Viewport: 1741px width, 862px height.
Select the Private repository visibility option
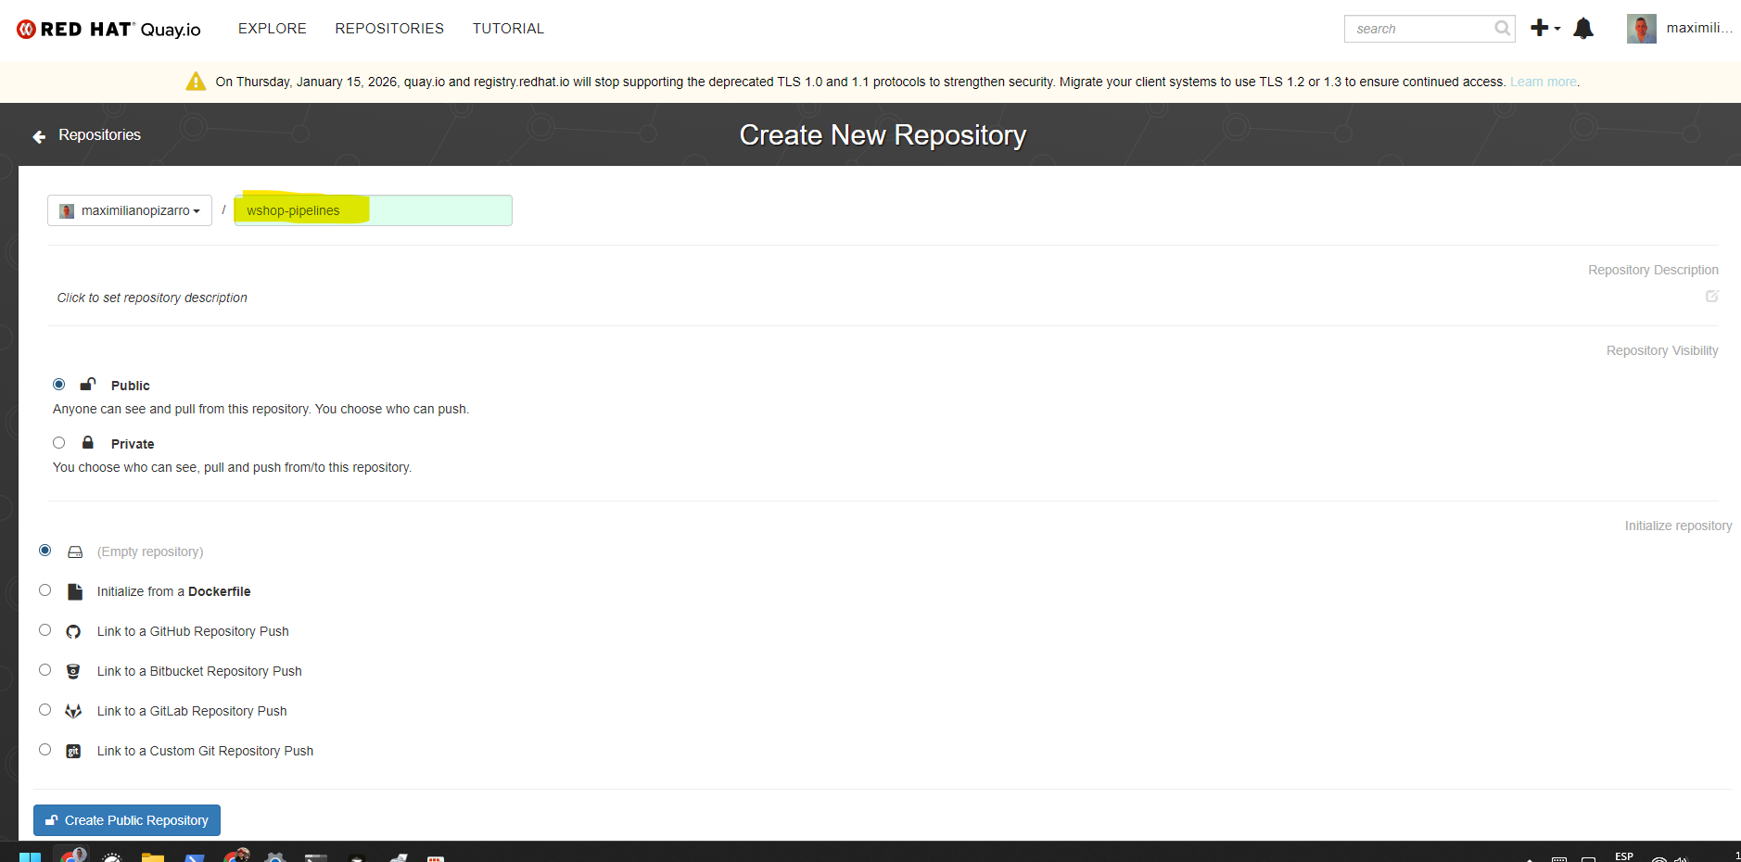(x=59, y=442)
